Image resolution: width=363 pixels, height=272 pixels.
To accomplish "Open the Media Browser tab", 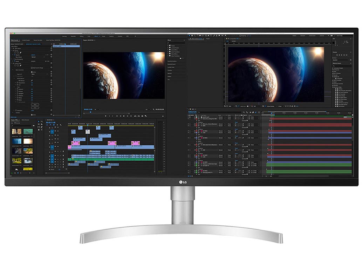I will (26, 120).
